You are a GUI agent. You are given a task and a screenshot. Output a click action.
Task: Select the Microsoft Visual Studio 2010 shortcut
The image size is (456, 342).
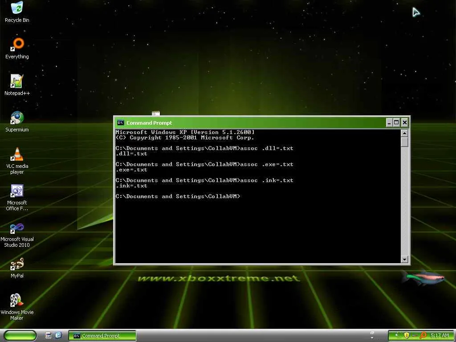point(17,234)
